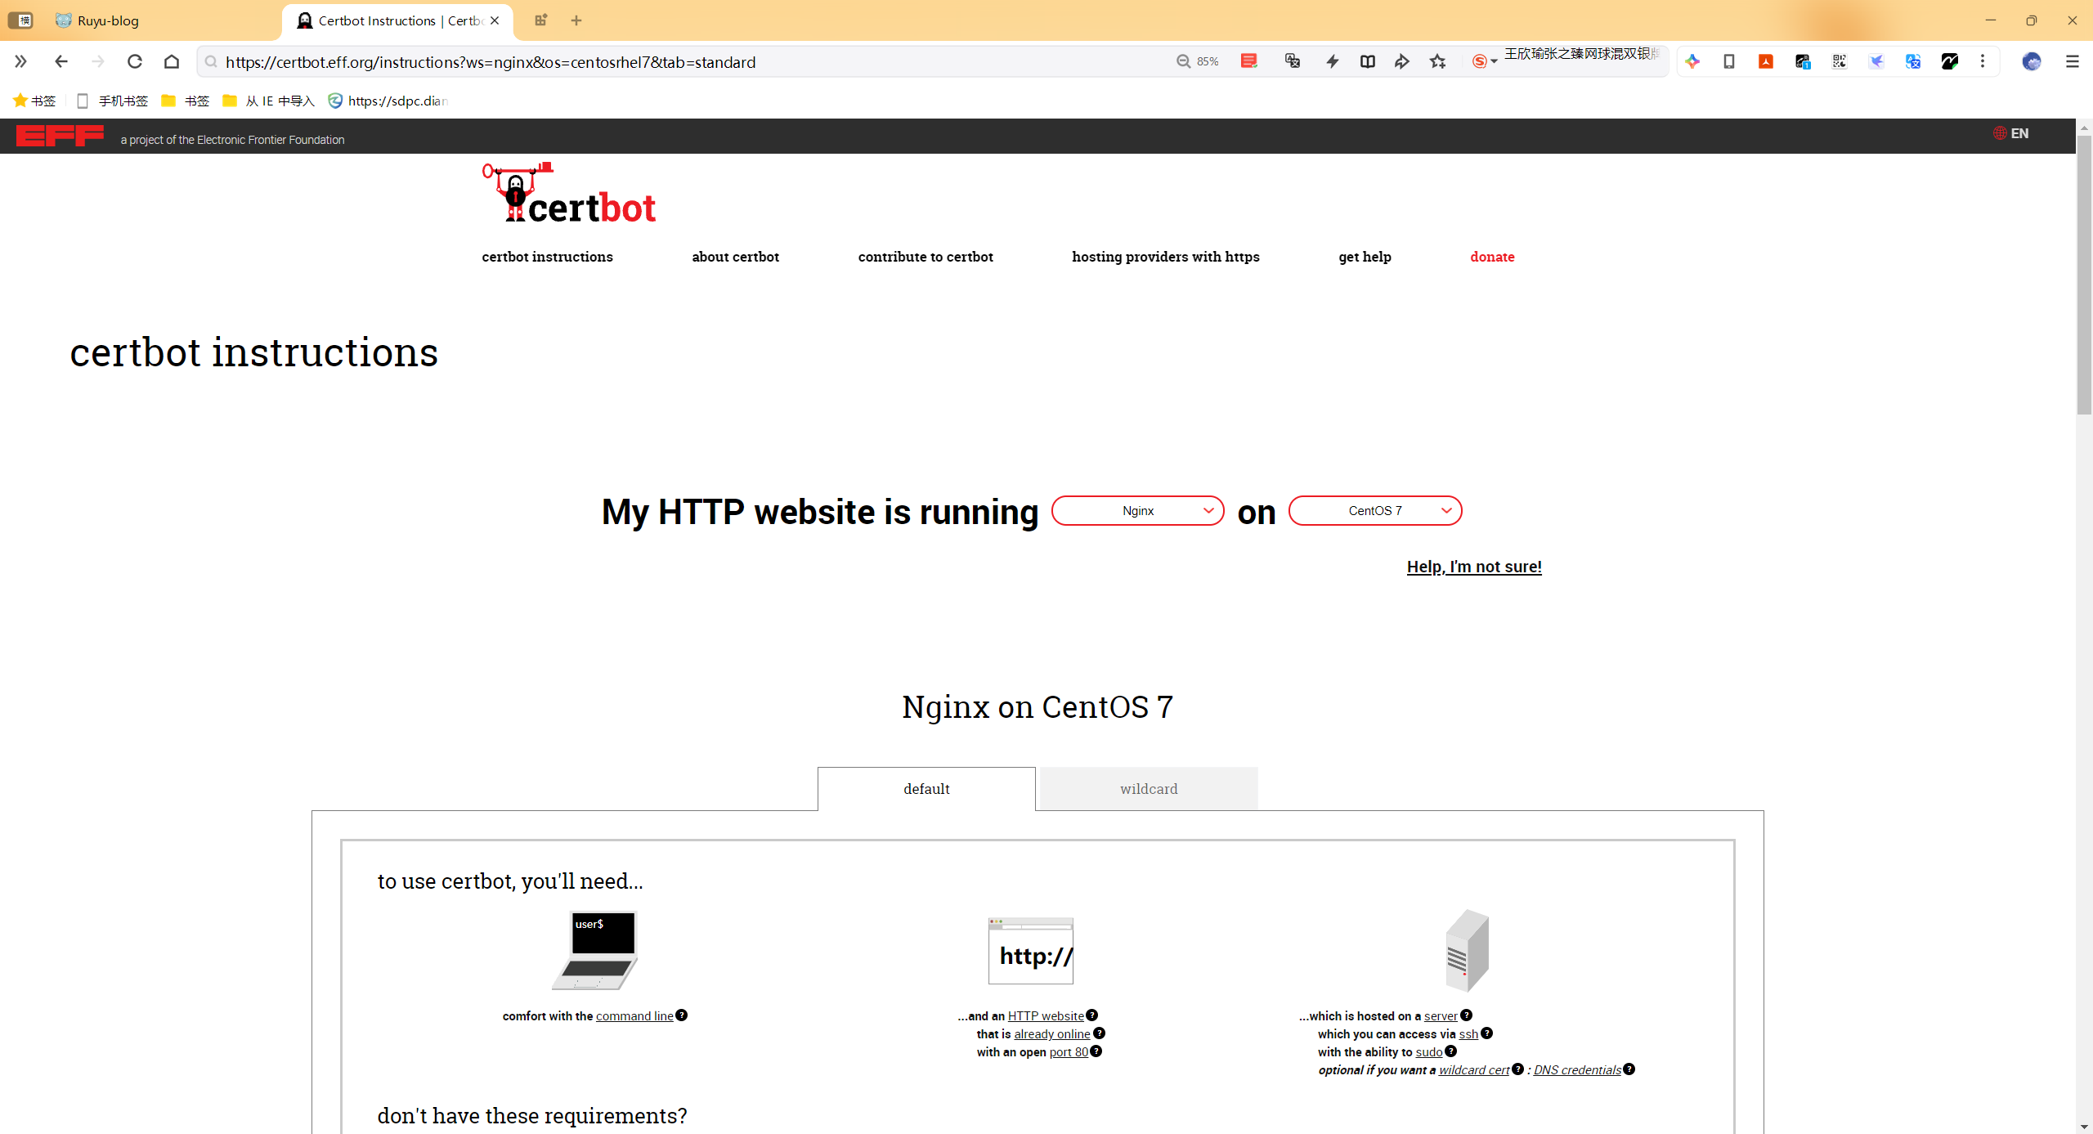Open the 85% zoom control
2093x1134 pixels.
[x=1197, y=61]
